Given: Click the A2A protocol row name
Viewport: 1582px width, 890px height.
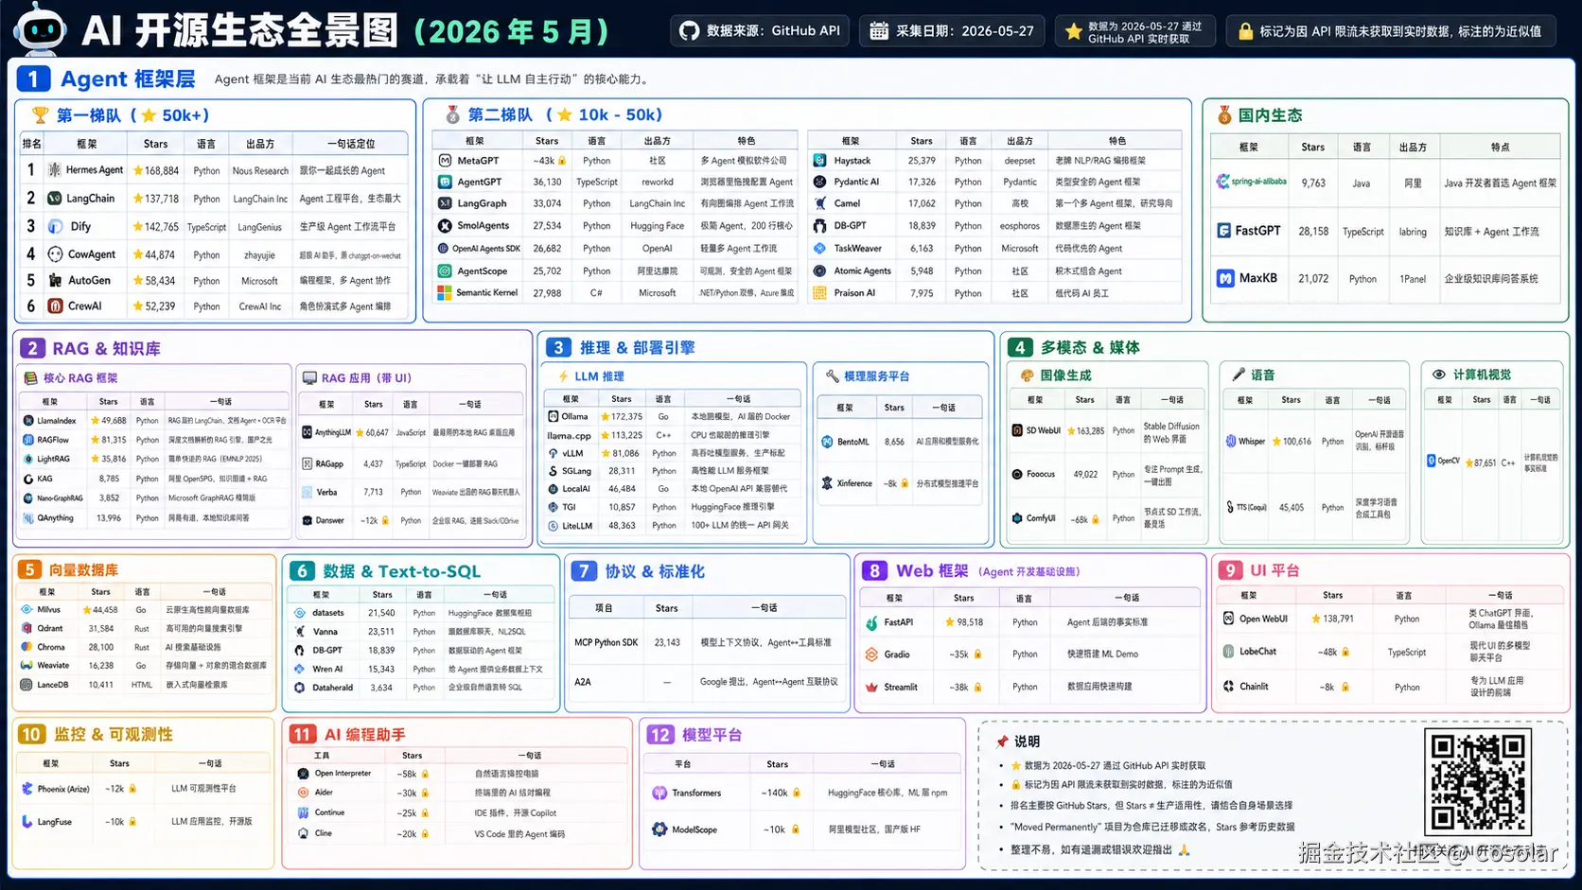Looking at the screenshot, I should (583, 682).
